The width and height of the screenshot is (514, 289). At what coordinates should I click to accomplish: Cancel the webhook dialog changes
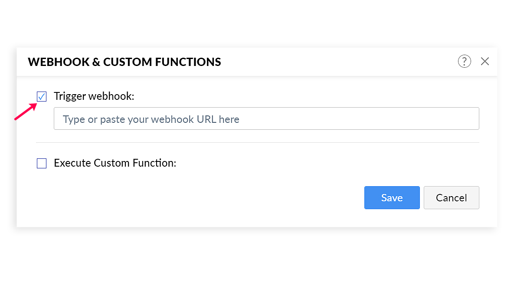point(452,197)
